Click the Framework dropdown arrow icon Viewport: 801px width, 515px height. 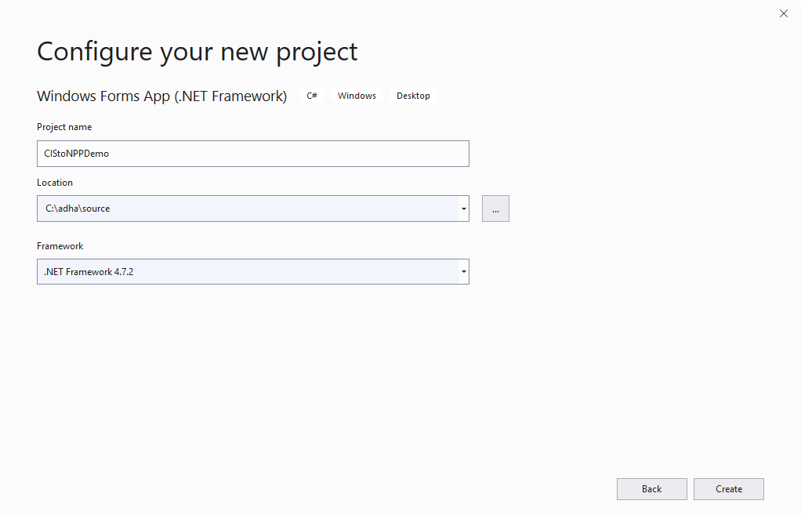tap(463, 271)
